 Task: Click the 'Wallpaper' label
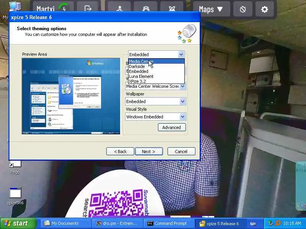[135, 94]
